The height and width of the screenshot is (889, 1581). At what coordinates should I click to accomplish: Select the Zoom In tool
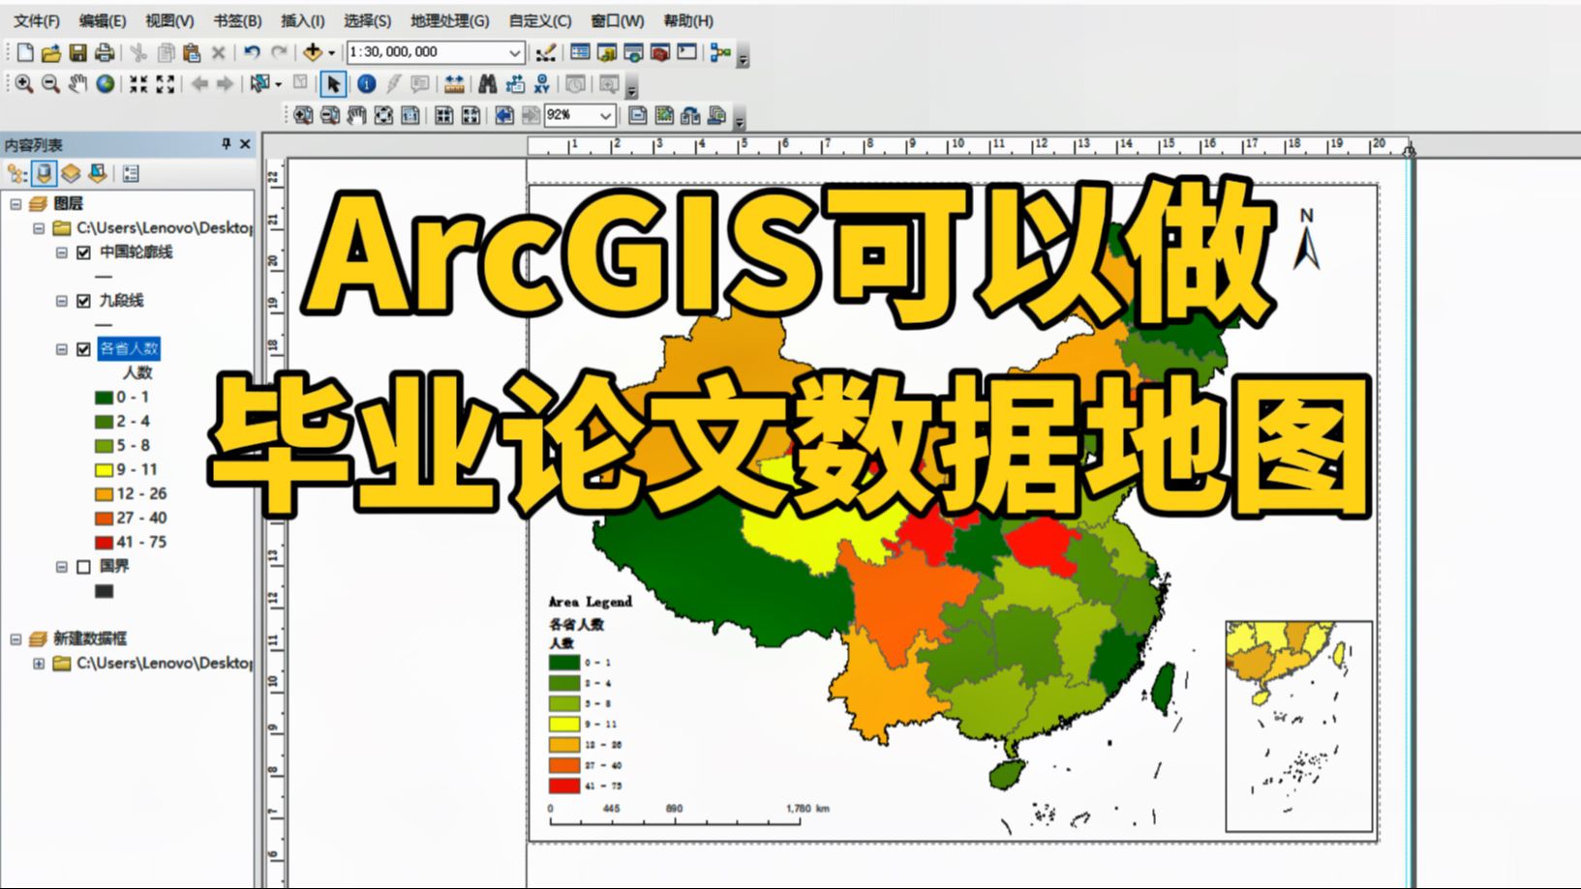pos(24,84)
